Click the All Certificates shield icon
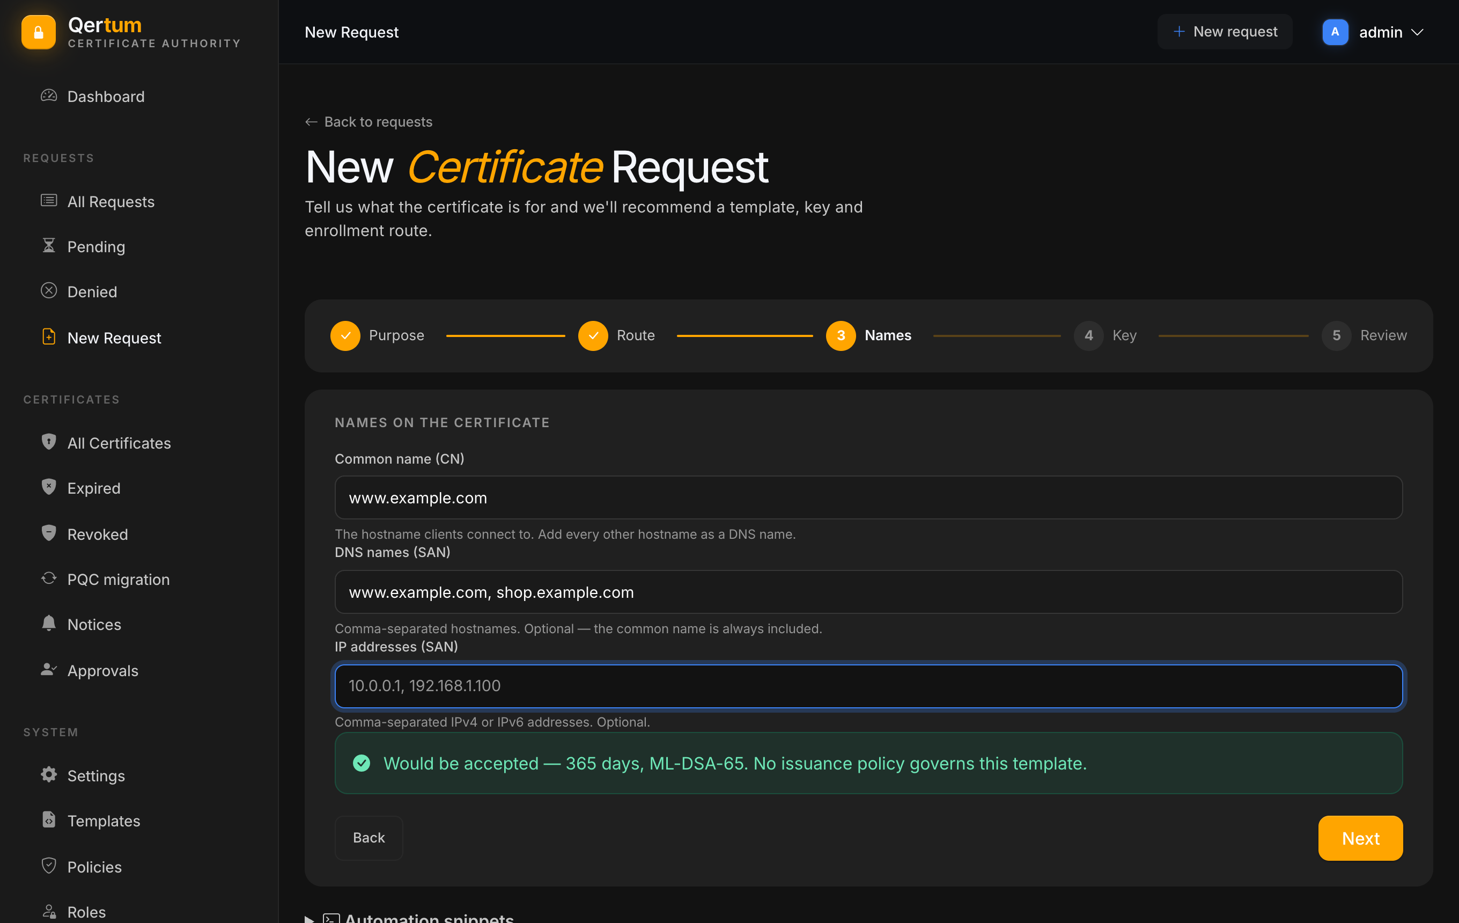1459x923 pixels. pyautogui.click(x=48, y=442)
